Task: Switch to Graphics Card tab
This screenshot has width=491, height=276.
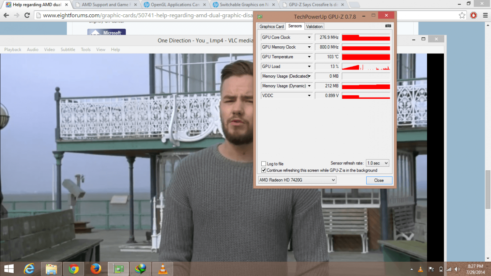Action: (272, 26)
